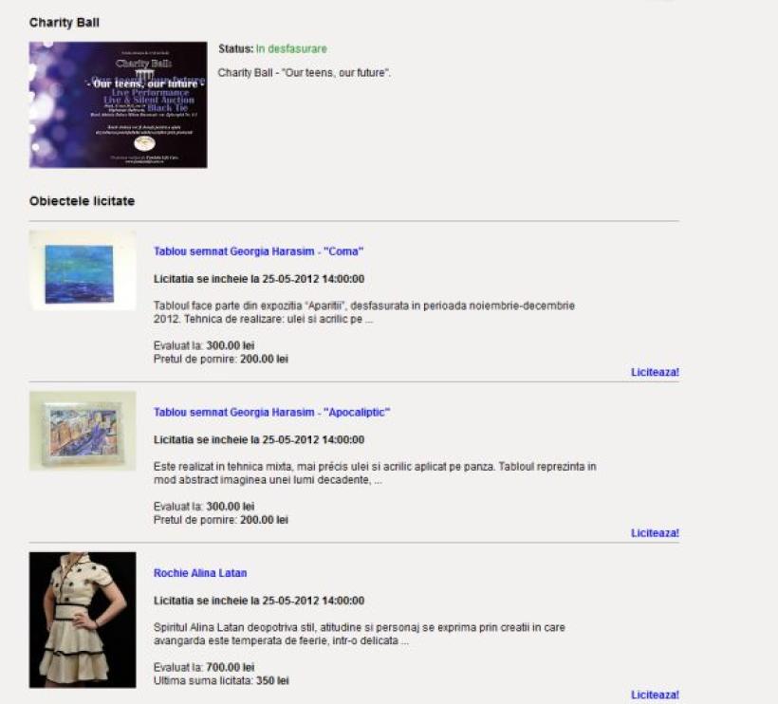
Task: Click the Obiectele licitate section heading
Action: tap(82, 201)
